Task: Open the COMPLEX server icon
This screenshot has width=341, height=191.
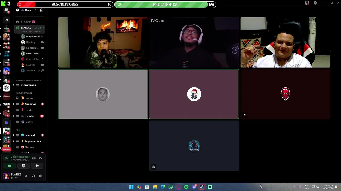Action: click(x=6, y=105)
